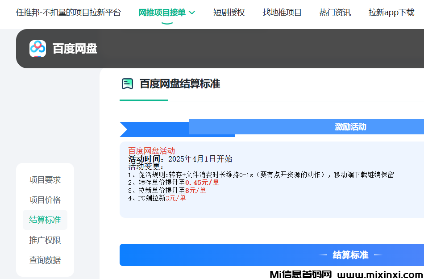Open the 网推项目接单 menu item
Screen dimensions: 424x279
click(162, 12)
